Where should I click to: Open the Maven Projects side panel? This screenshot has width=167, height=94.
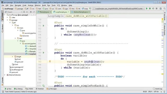[x=165, y=30]
